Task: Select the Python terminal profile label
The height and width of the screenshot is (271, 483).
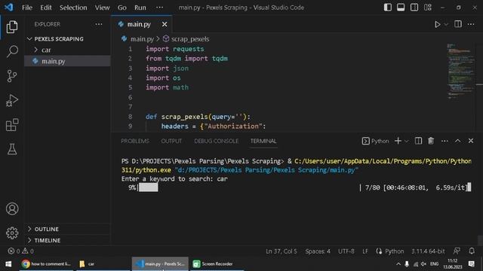Action: point(375,141)
